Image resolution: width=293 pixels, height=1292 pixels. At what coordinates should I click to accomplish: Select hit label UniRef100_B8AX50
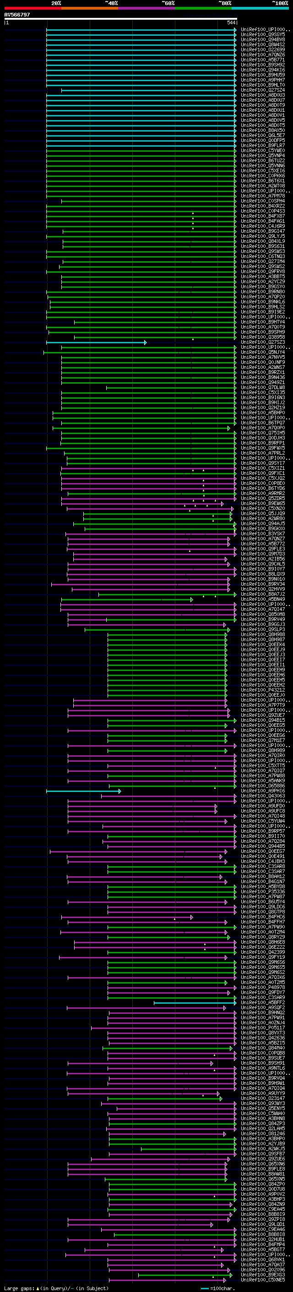(x=262, y=131)
